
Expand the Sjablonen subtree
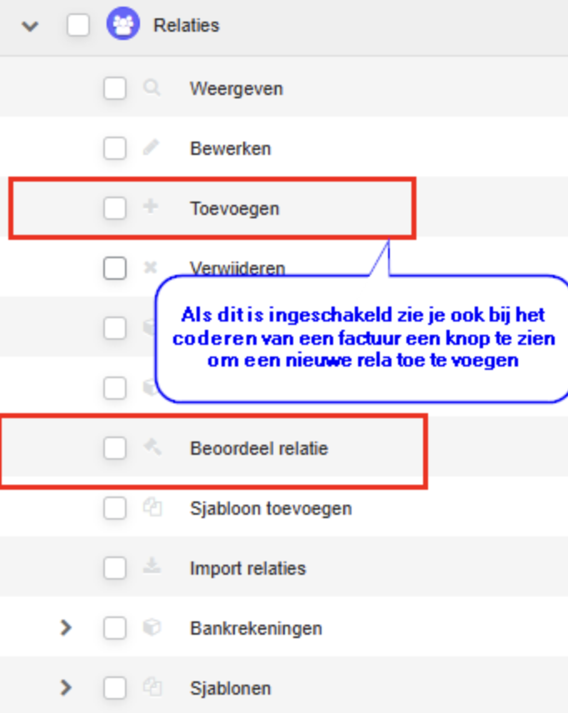click(x=67, y=688)
